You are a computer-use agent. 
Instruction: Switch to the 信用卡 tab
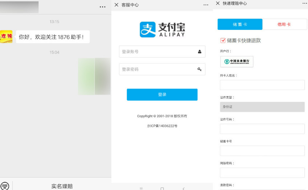coord(285,24)
